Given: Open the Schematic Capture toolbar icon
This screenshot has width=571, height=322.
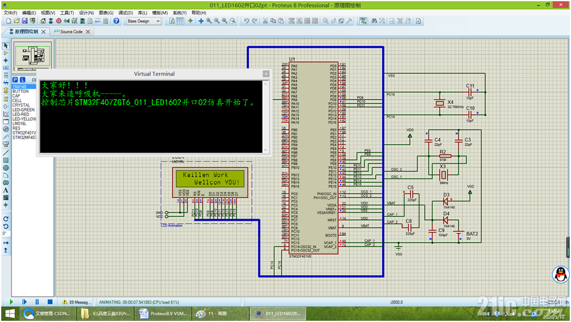Looking at the screenshot, I should [x=51, y=21].
